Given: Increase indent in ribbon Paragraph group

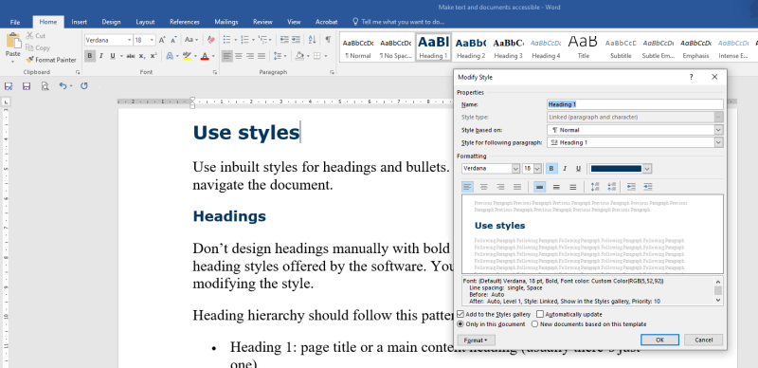Looking at the screenshot, I should click(x=296, y=40).
